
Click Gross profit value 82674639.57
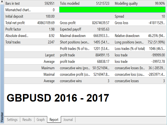click(101, 23)
